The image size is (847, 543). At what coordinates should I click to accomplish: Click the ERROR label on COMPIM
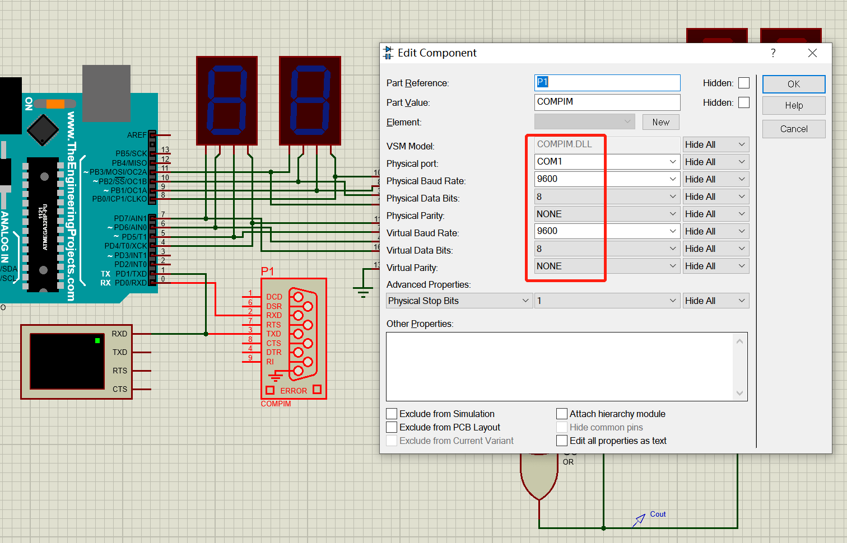[294, 391]
